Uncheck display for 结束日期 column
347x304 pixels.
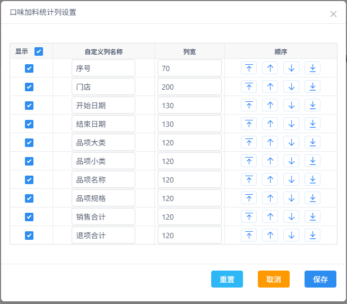(x=29, y=124)
